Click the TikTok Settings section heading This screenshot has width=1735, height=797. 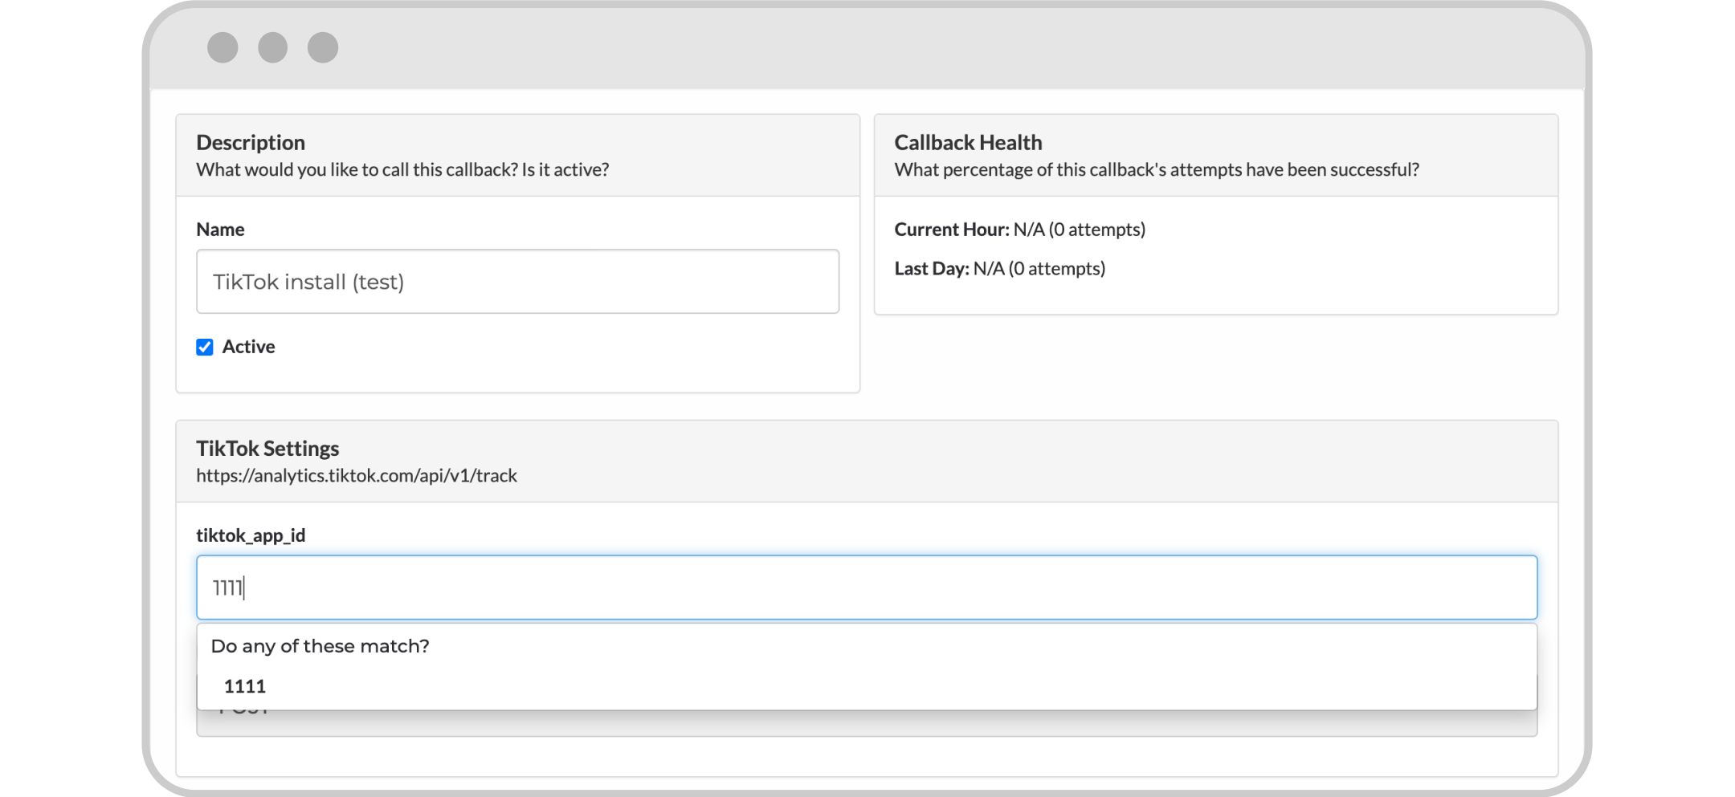click(x=267, y=449)
